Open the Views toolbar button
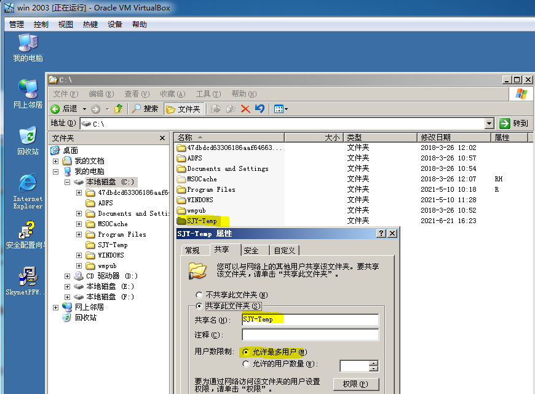 [281, 109]
